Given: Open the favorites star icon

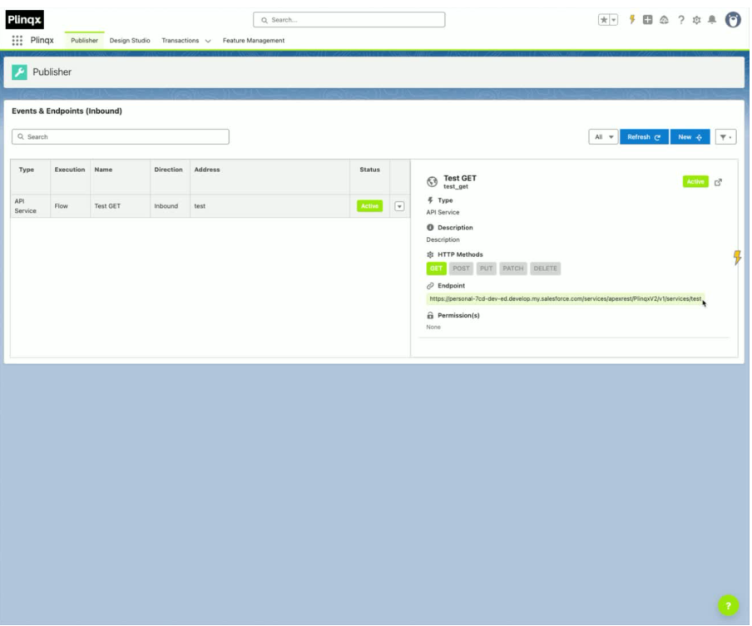Looking at the screenshot, I should click(x=604, y=20).
